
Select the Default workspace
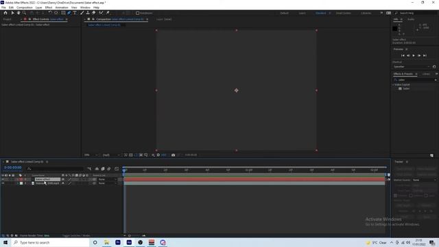(284, 13)
